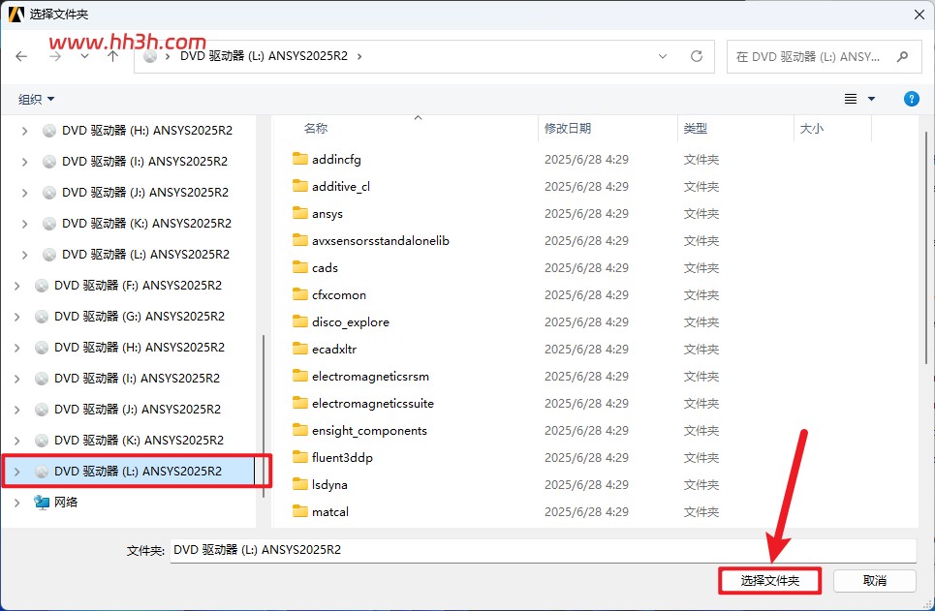The width and height of the screenshot is (935, 611).
Task: Select matcal folder icon
Action: (x=300, y=511)
